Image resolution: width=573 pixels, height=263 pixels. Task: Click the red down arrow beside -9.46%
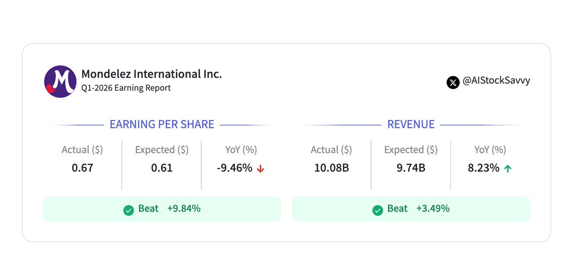click(x=261, y=168)
